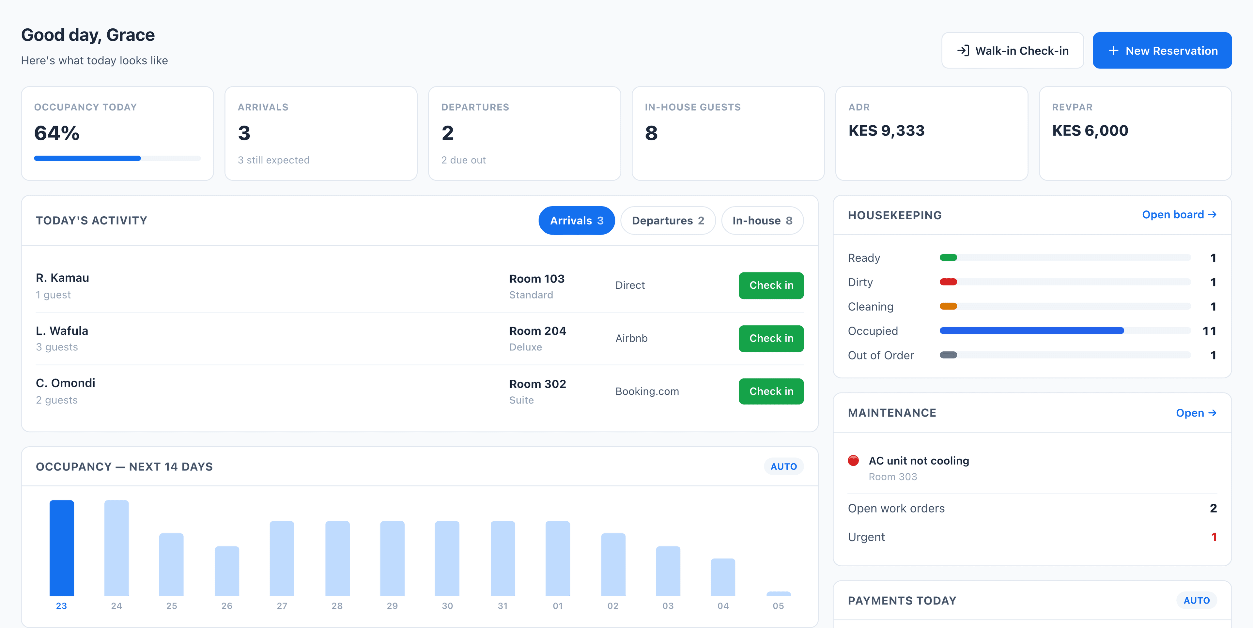Click the Out of Order gray bar
The height and width of the screenshot is (628, 1253).
[x=948, y=355]
